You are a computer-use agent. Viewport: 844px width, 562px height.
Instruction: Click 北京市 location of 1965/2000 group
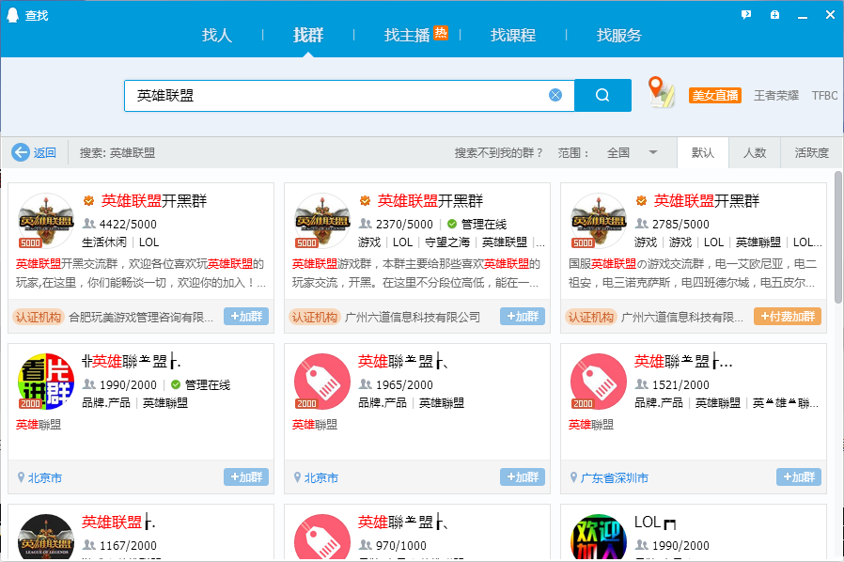click(321, 478)
